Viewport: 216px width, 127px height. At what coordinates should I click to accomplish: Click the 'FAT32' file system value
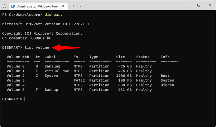[x=79, y=80]
